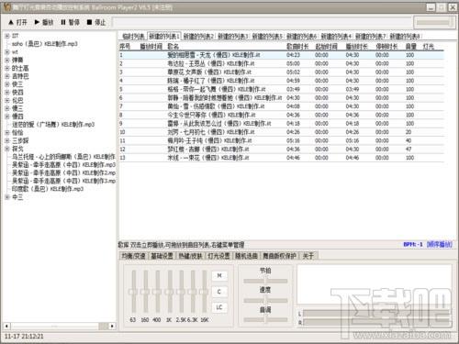459x344 pixels.
Task: Open the 热键/锁肤 tab
Action: (190, 256)
